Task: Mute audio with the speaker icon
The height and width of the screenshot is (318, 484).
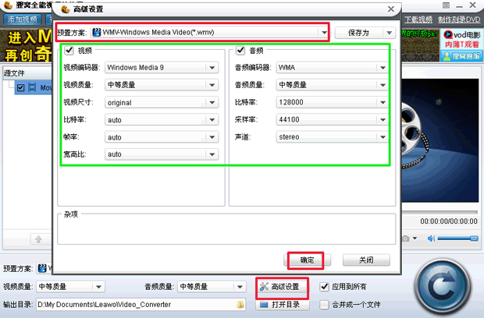Action: [x=431, y=238]
